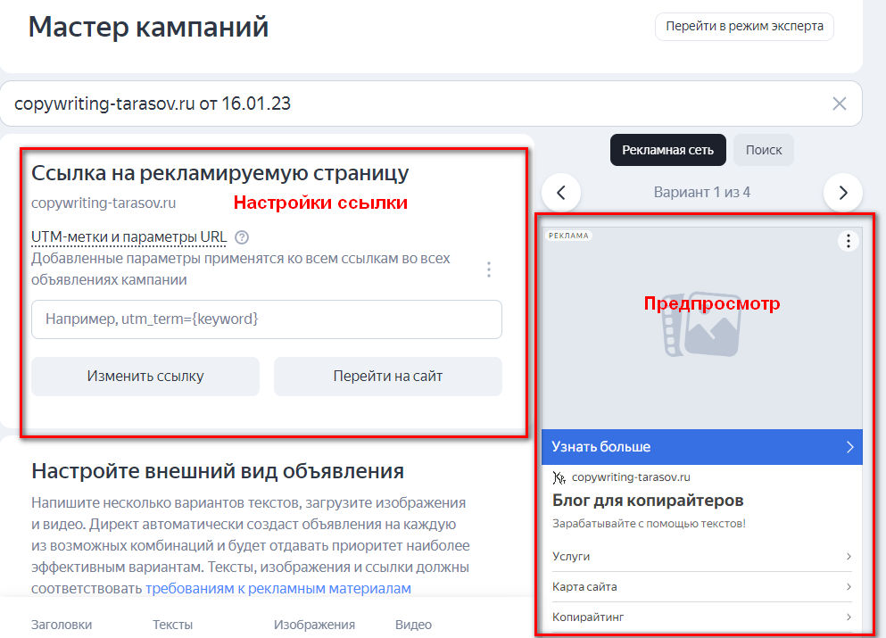The width and height of the screenshot is (886, 638).
Task: Click Мастер кампаний page title
Action: point(149,27)
